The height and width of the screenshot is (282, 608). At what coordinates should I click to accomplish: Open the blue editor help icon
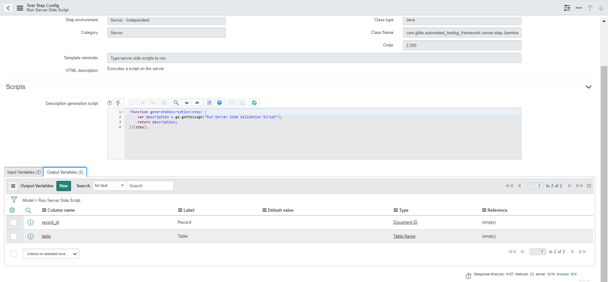[x=219, y=103]
